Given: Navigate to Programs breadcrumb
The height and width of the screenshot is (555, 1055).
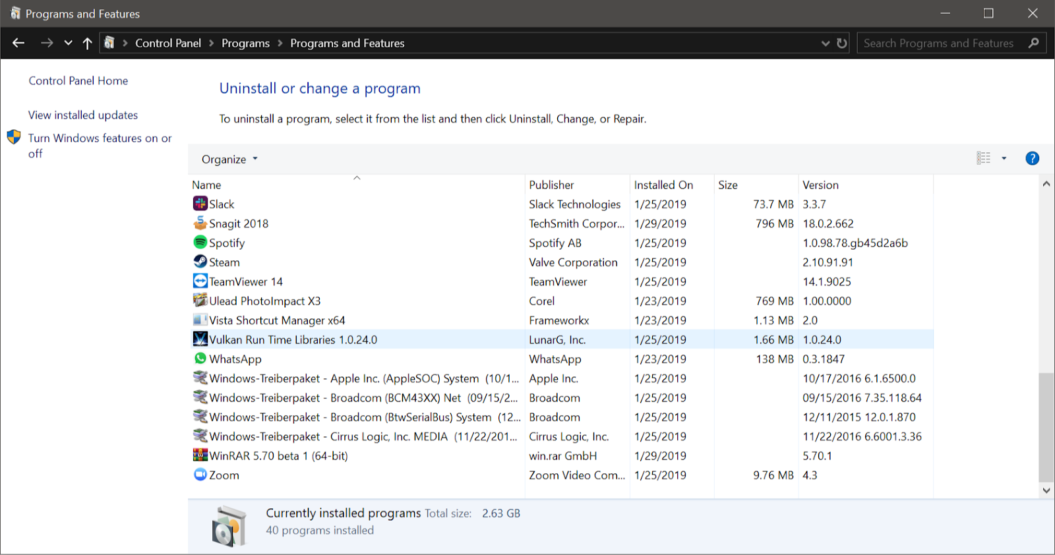Looking at the screenshot, I should click(245, 43).
